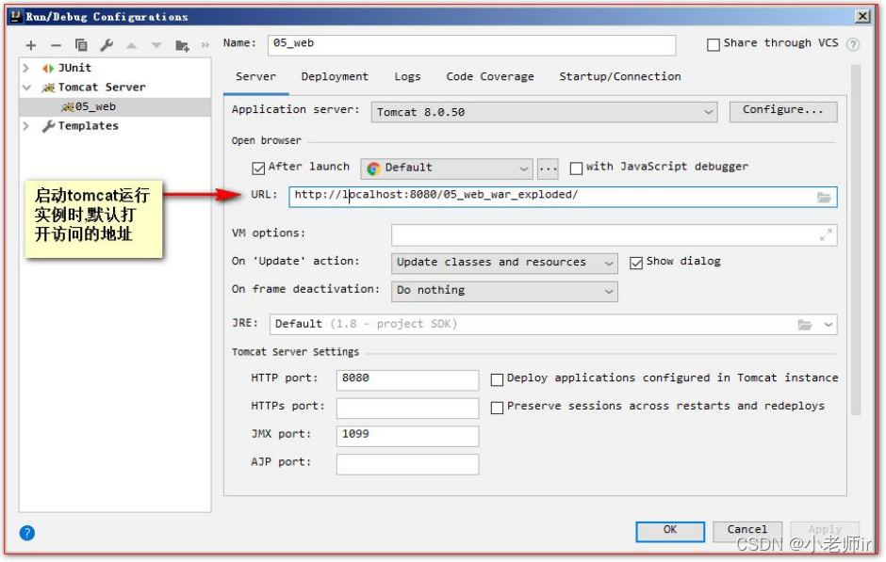Collapse the Tomcat Server tree node
The image size is (886, 562).
tap(26, 88)
